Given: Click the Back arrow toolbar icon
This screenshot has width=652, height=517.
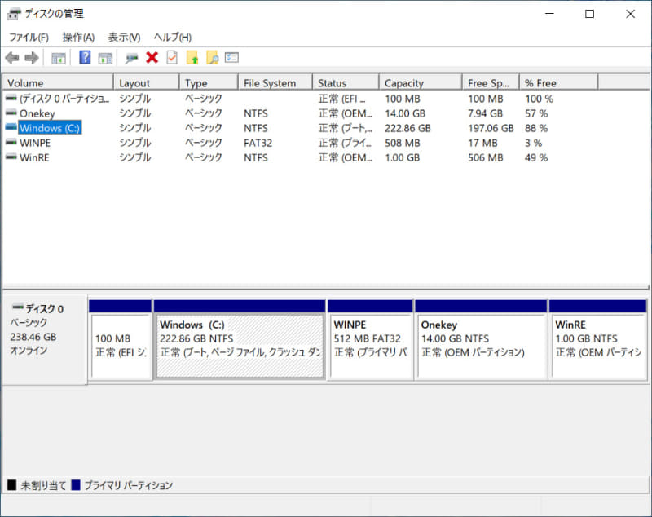Looking at the screenshot, I should tap(12, 58).
